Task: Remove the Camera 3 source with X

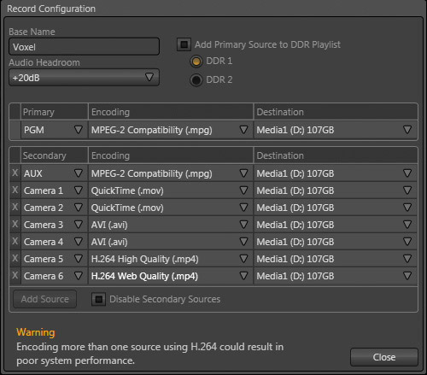Action: [x=15, y=224]
